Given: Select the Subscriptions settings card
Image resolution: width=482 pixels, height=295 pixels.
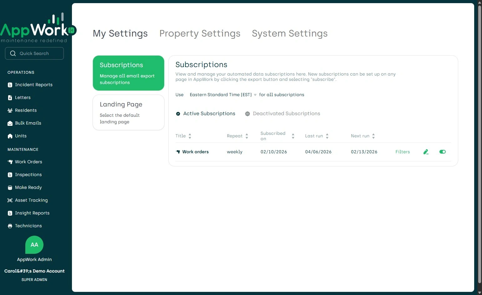Looking at the screenshot, I should pyautogui.click(x=129, y=73).
